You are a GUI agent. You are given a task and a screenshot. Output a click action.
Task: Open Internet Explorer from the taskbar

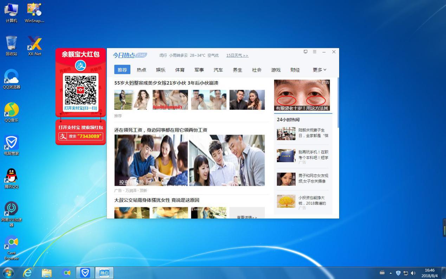click(x=27, y=273)
